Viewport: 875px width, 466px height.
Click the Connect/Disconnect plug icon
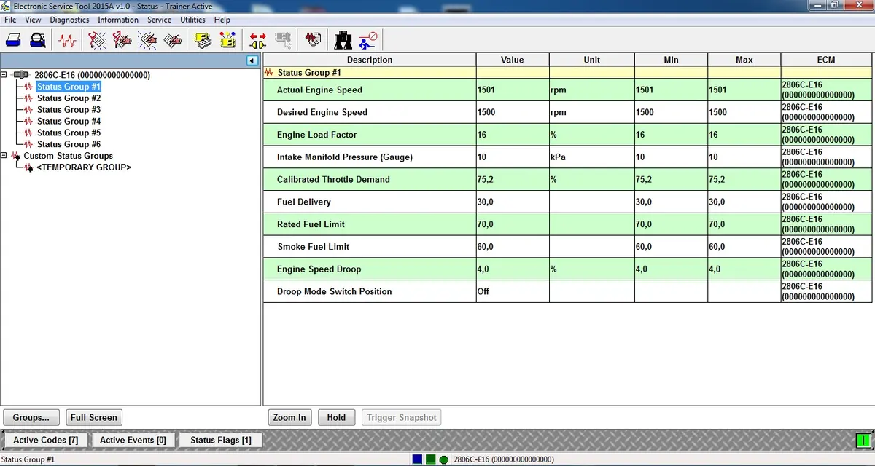[x=257, y=39]
